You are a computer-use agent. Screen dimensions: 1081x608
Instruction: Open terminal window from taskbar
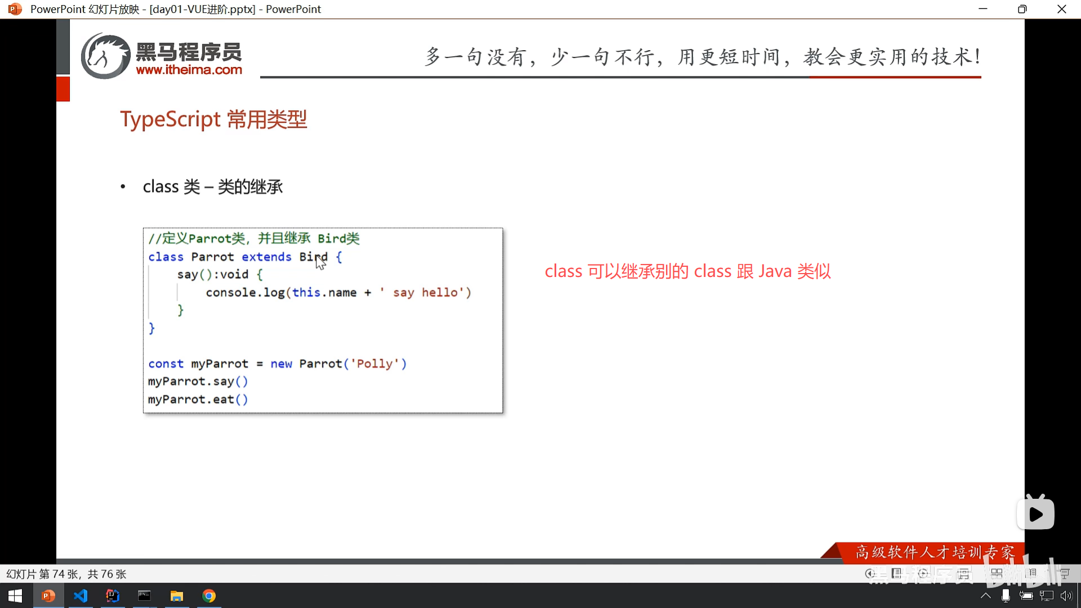pos(145,596)
